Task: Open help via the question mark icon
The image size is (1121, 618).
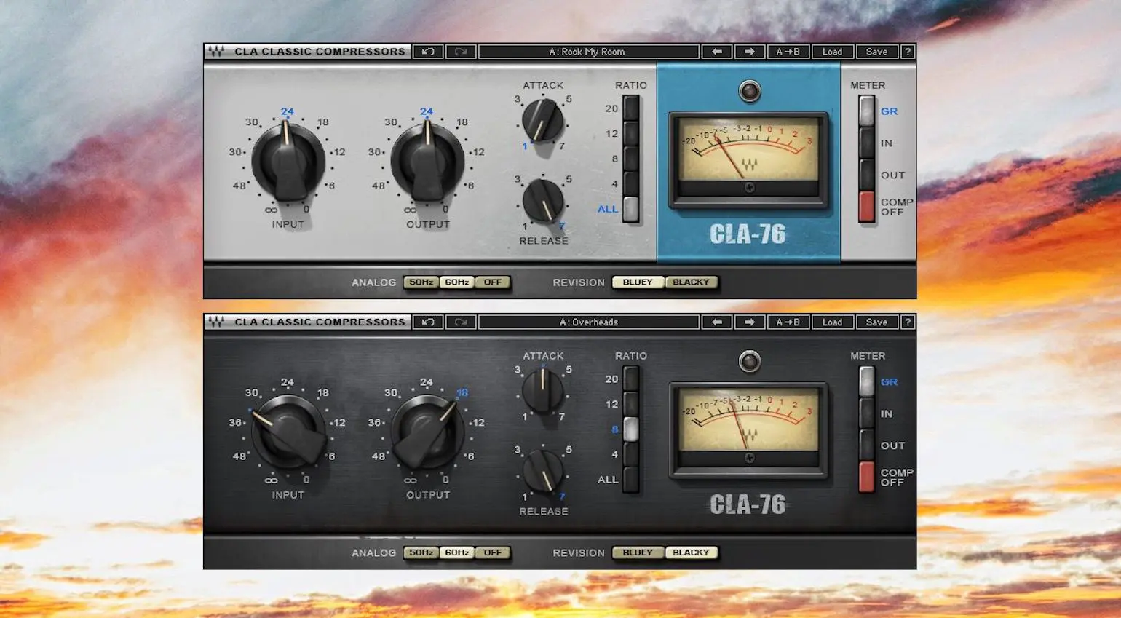Action: (907, 51)
